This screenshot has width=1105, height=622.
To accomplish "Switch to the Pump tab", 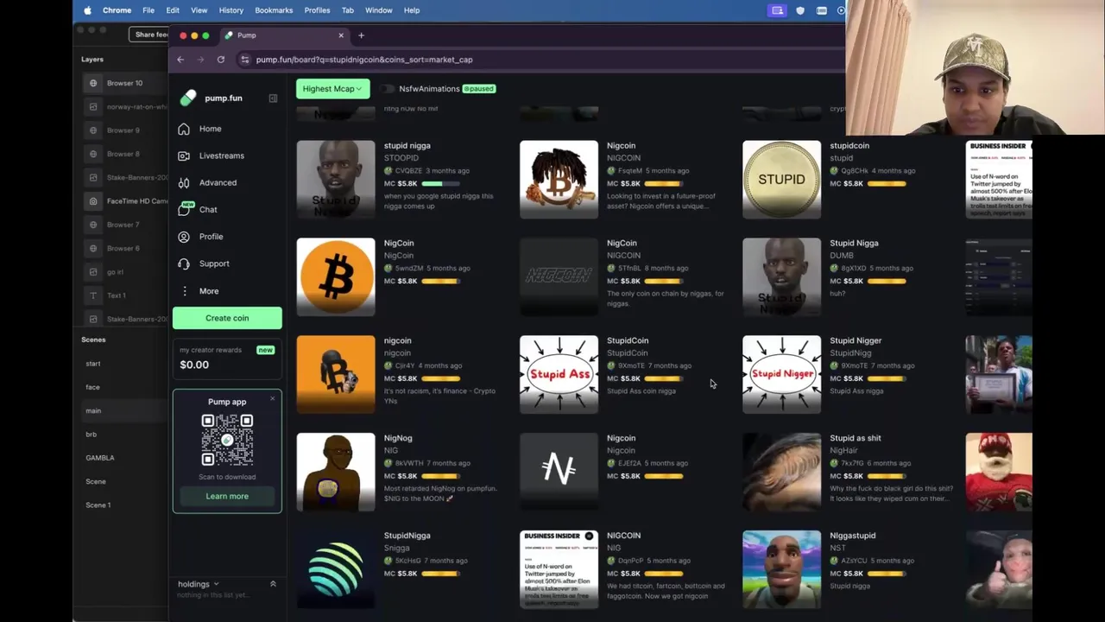I will [x=284, y=35].
